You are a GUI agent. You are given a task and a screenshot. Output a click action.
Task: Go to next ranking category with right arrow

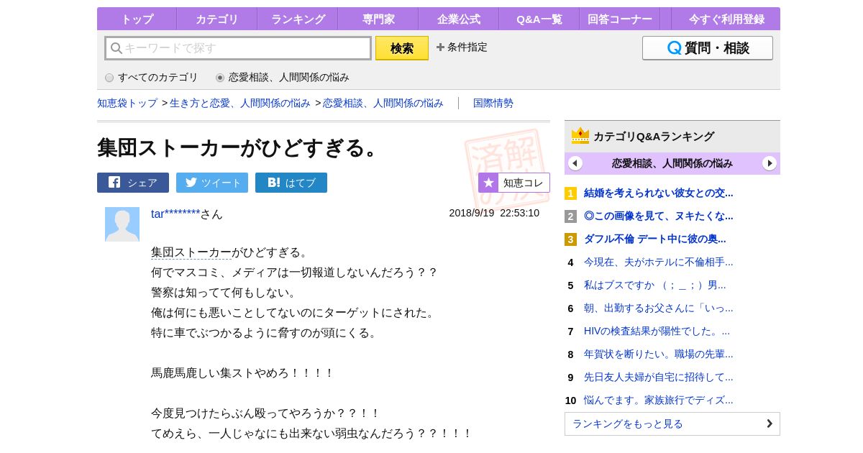point(770,163)
